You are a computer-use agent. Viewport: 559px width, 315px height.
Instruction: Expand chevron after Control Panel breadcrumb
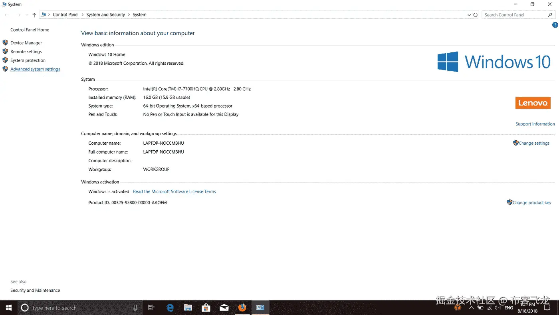click(82, 15)
